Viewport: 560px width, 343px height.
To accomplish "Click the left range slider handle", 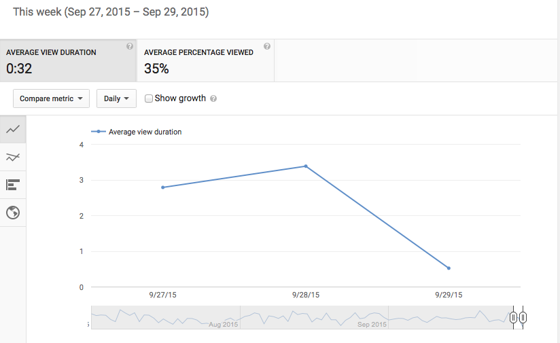I will click(513, 317).
